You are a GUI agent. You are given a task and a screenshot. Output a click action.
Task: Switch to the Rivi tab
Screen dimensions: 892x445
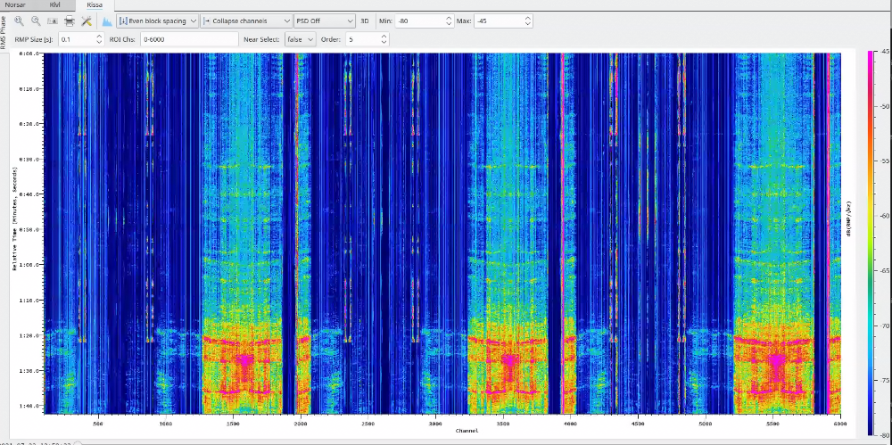click(x=55, y=4)
